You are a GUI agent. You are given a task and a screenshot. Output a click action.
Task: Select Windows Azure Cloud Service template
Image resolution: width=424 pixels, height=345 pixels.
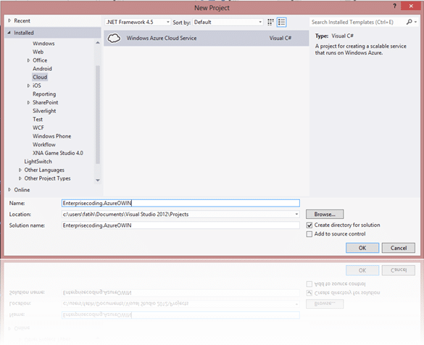pos(207,38)
